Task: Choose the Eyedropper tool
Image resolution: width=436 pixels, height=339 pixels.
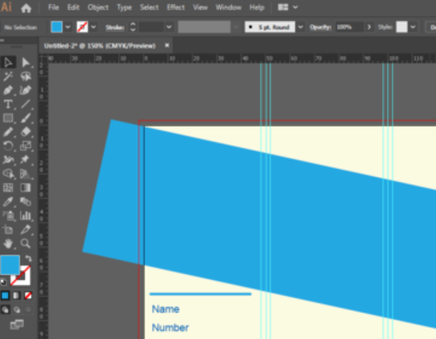Action: [x=8, y=202]
